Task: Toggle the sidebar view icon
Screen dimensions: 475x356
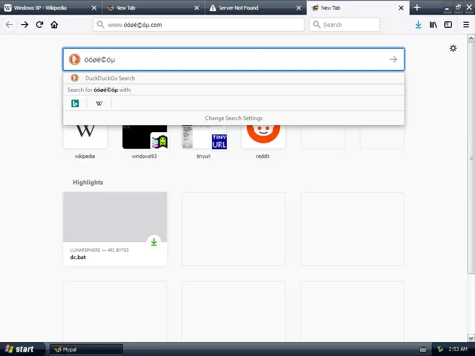Action: 448,25
